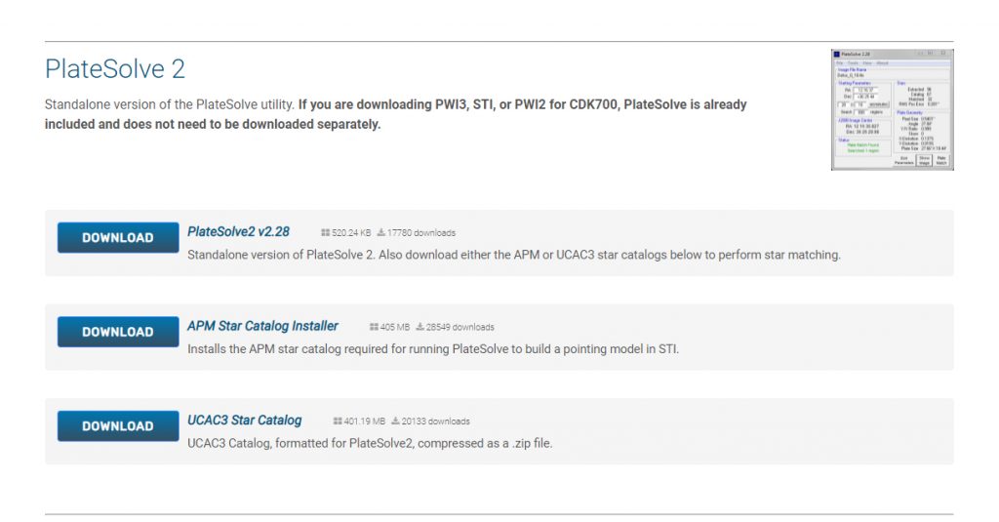
Task: Hit DOWNLOAD button for UCAC3 Star Catalog
Action: pyautogui.click(x=118, y=426)
